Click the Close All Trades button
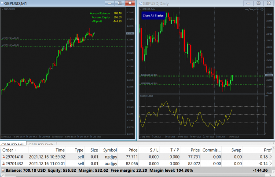 [x=153, y=15]
